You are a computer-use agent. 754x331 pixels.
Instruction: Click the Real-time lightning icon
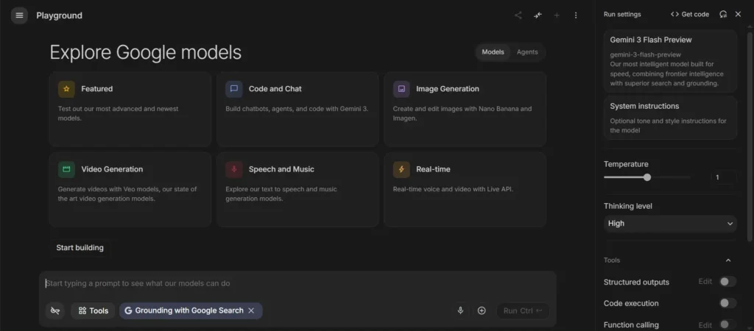[401, 169]
